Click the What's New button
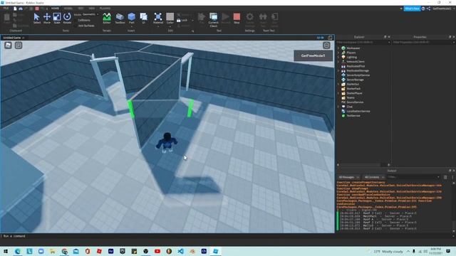This screenshot has width=456, height=256. pyautogui.click(x=412, y=9)
